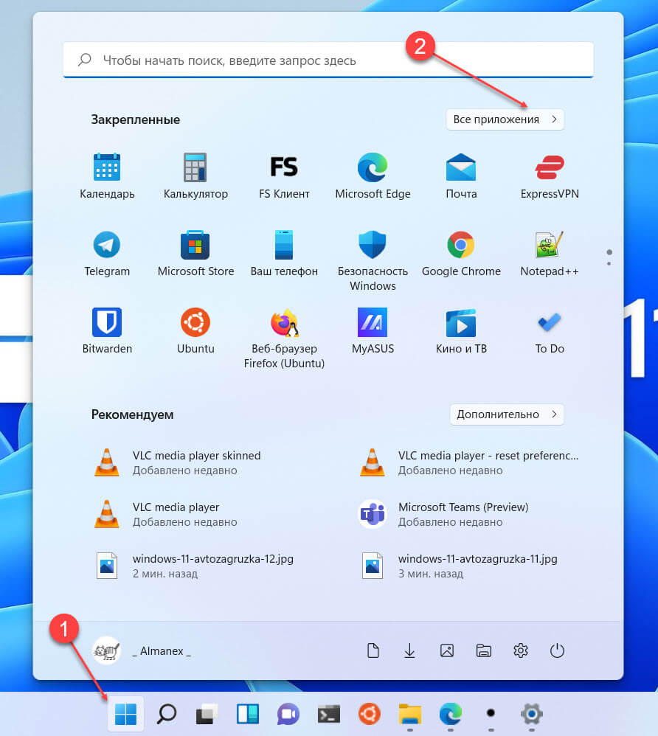Open the Календарь pinned app
658x736 pixels.
tap(107, 176)
